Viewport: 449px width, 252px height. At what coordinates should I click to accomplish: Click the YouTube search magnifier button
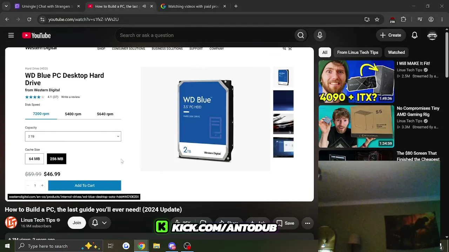point(301,35)
